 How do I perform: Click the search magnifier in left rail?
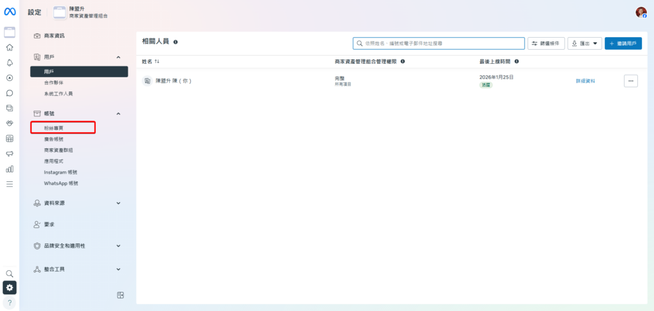10,273
